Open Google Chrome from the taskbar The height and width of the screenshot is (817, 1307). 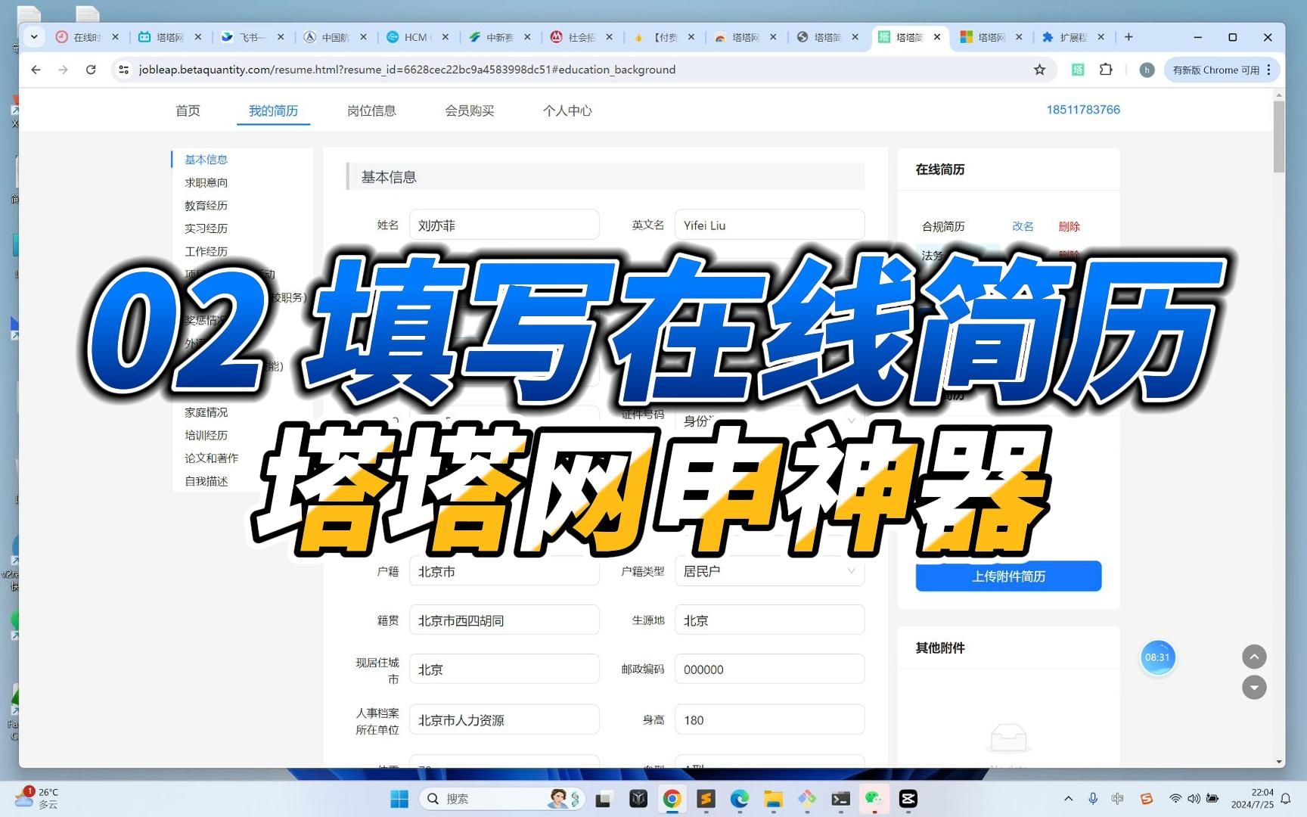pyautogui.click(x=672, y=798)
